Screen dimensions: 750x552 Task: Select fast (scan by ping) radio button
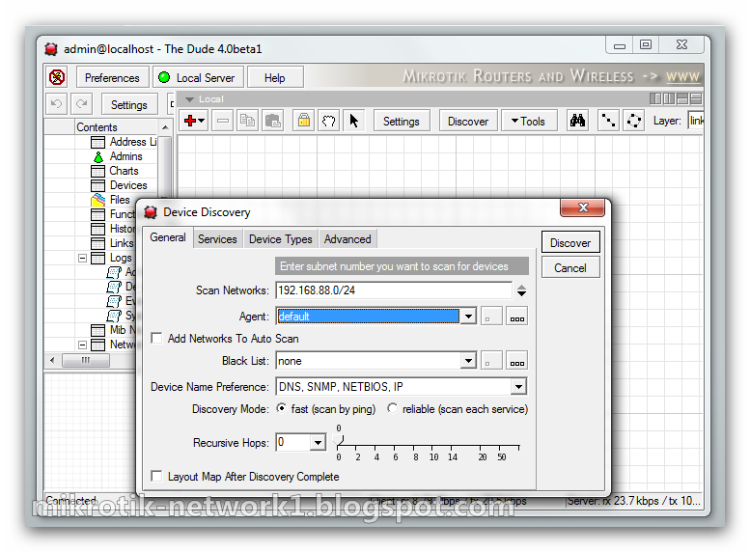click(282, 408)
